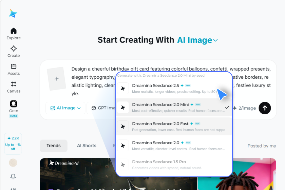Open the user avatar profile

point(13,163)
